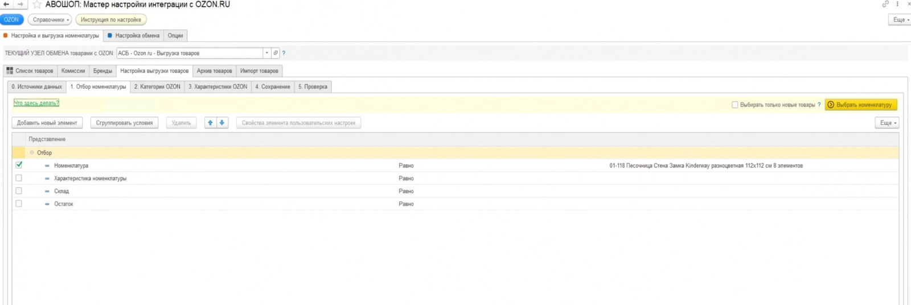Open the Опции tab
The image size is (911, 305).
click(175, 35)
